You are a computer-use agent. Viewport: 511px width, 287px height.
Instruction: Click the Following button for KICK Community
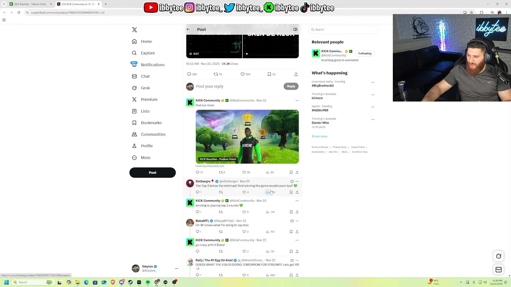(x=365, y=53)
